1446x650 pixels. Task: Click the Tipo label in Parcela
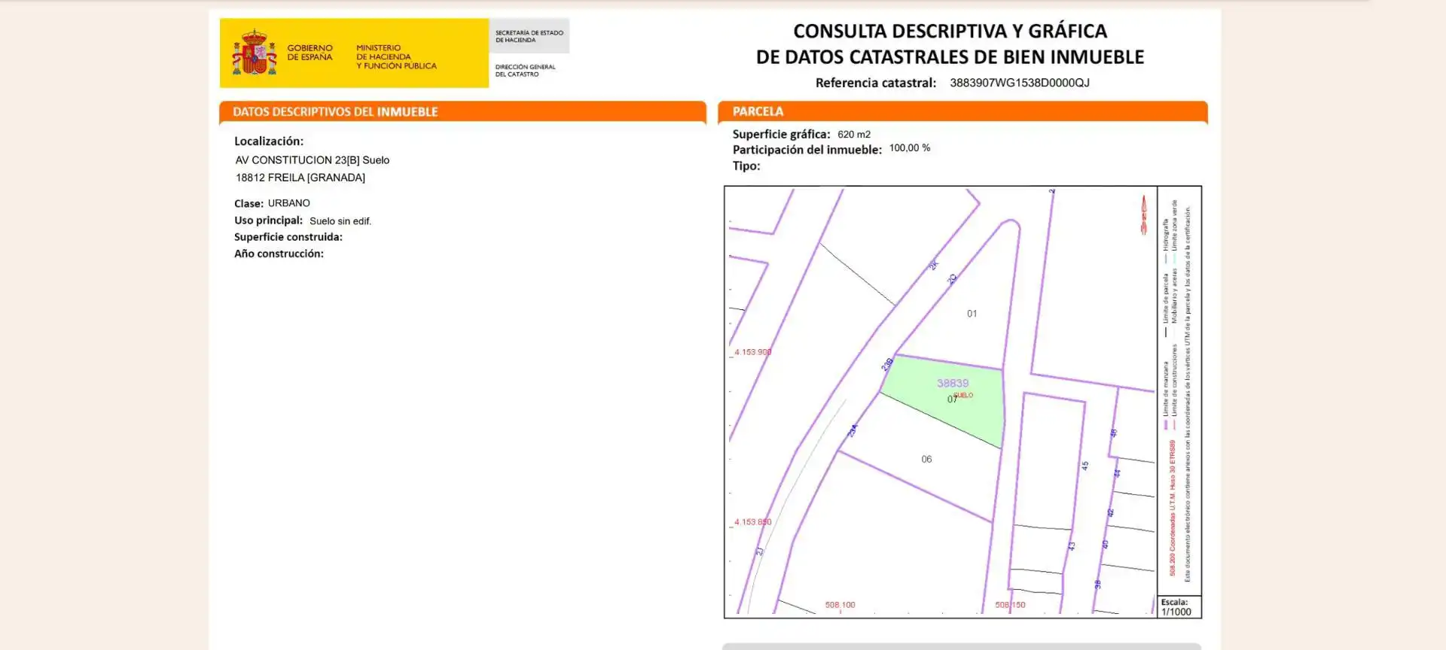pyautogui.click(x=746, y=166)
